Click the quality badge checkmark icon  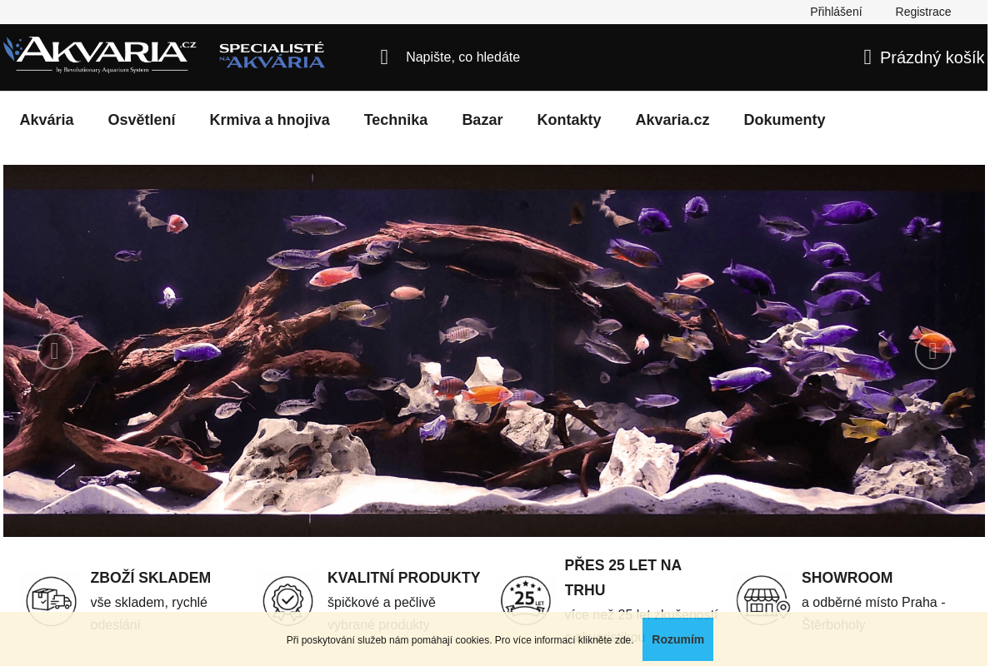288,600
